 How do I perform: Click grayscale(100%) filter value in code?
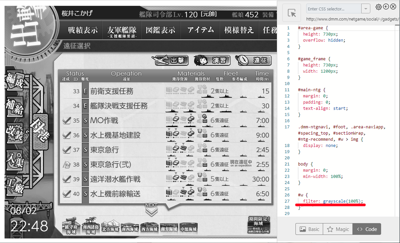pyautogui.click(x=342, y=201)
